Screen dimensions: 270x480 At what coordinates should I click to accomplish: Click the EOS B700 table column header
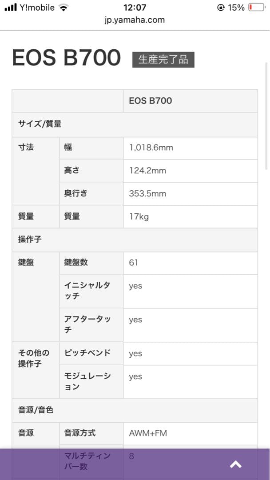point(150,101)
